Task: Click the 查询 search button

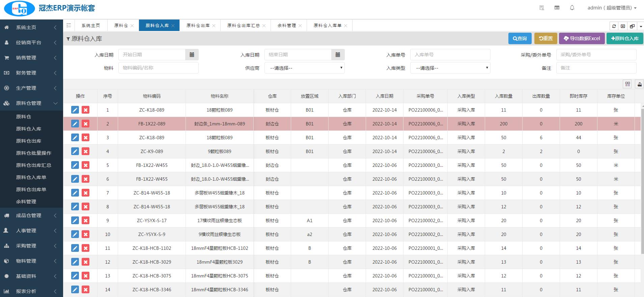Action: [520, 38]
